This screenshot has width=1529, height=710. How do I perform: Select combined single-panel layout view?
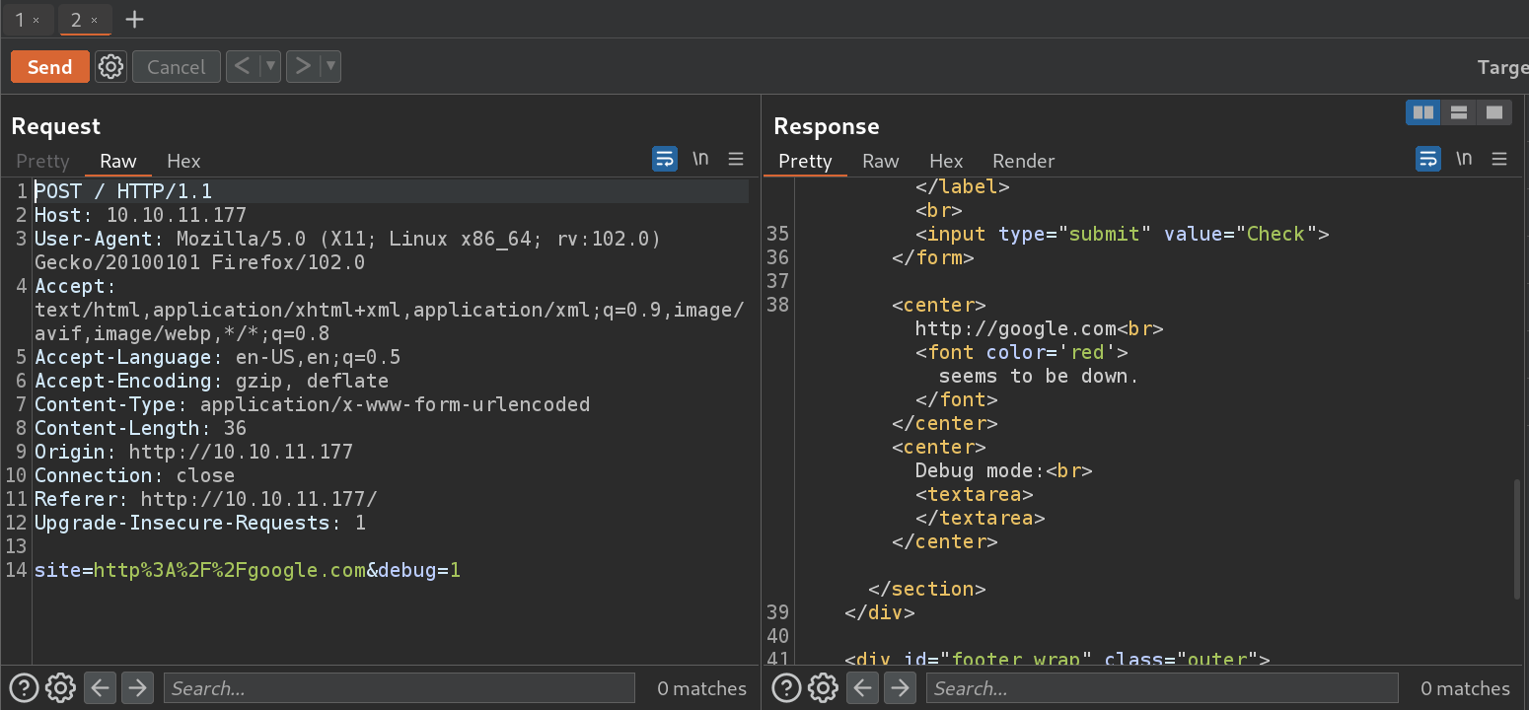tap(1494, 112)
